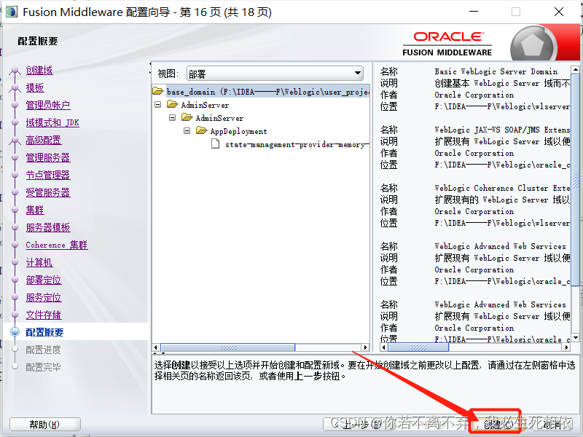Click the details panel horizontal scrollbar thumb

click(x=418, y=347)
